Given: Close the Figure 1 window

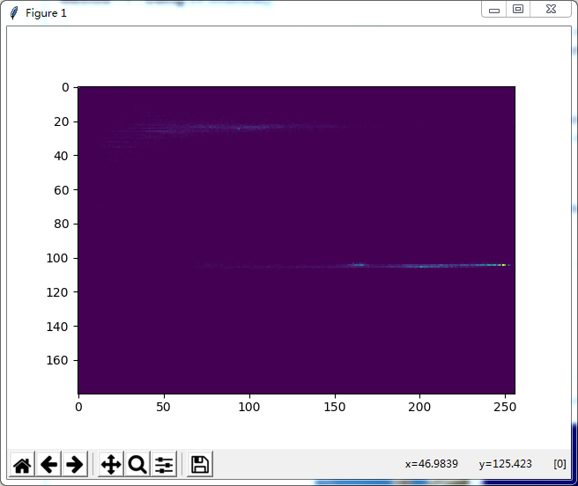Looking at the screenshot, I should coord(551,9).
